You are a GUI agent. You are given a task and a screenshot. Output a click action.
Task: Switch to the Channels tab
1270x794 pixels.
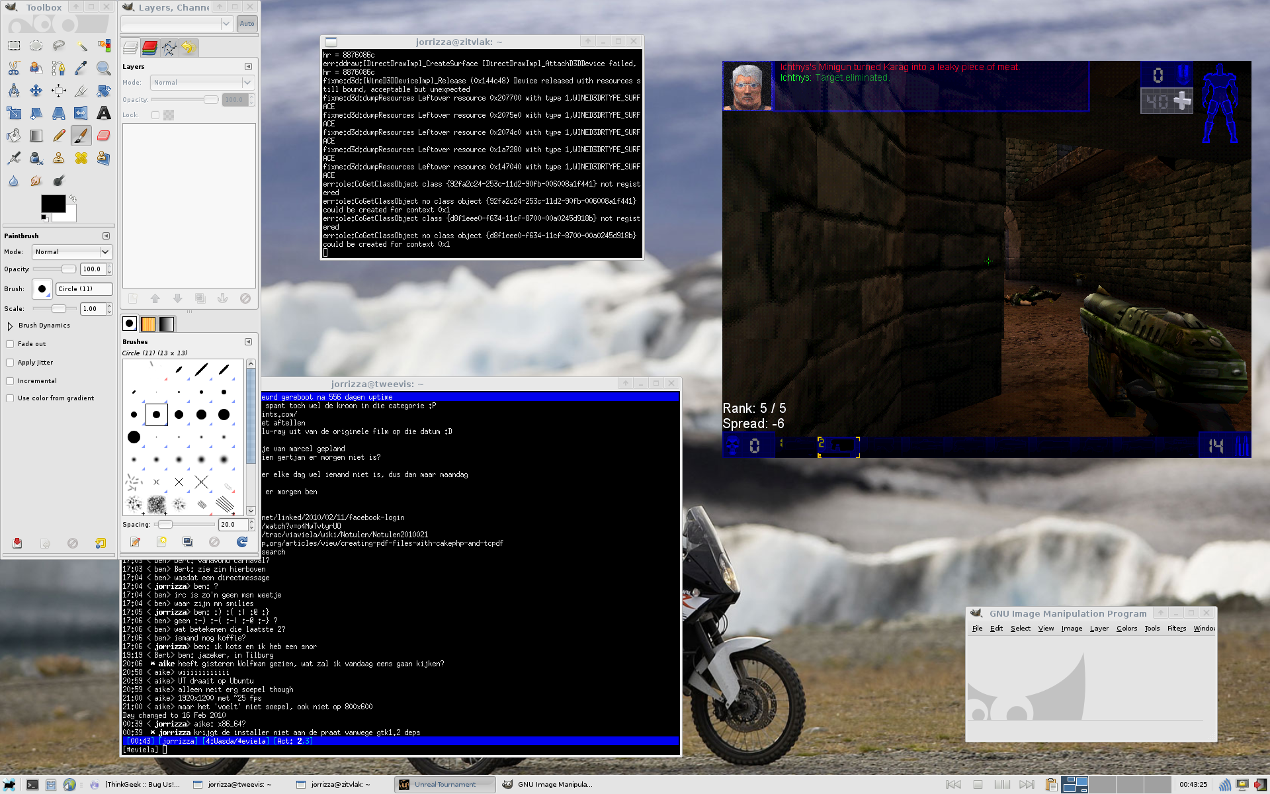point(150,48)
